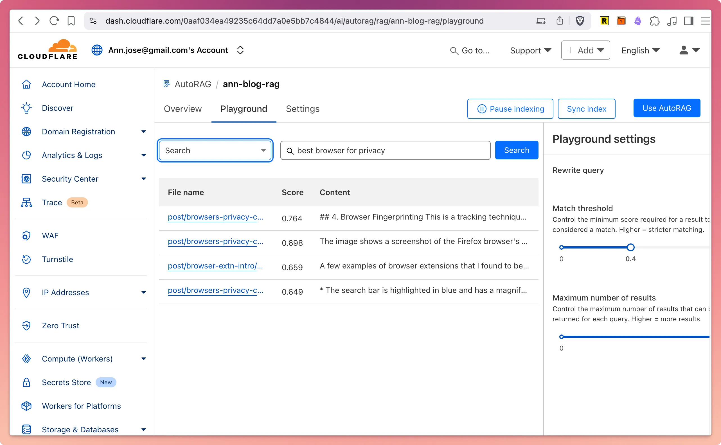Viewport: 721px width, 445px height.
Task: Click the Sync index button
Action: [586, 109]
